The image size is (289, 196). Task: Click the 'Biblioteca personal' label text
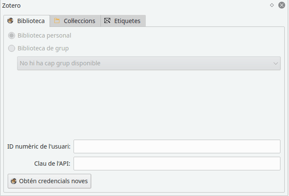[44, 35]
